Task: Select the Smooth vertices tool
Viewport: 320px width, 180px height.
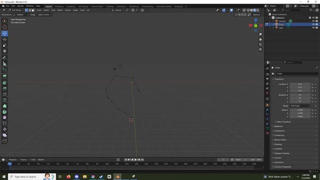Action: 5,118
